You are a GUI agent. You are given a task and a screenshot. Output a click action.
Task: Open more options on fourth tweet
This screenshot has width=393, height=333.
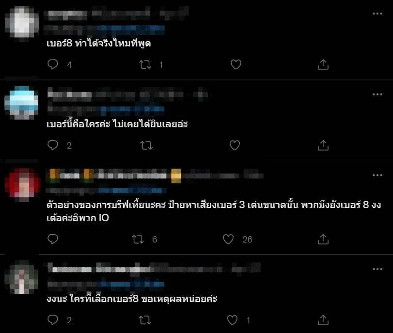tap(377, 269)
